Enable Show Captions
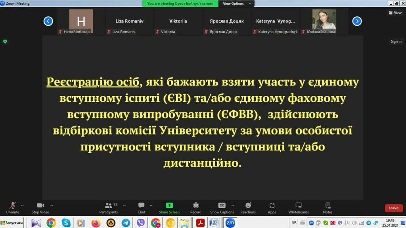 point(222,207)
